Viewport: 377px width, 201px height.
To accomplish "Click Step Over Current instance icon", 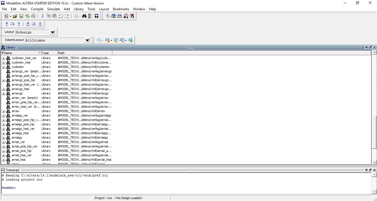I will pos(34,24).
